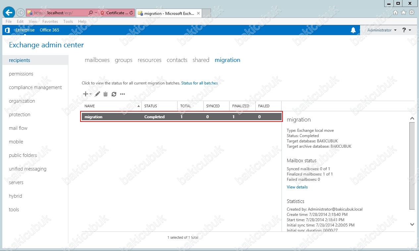Screen dimensions: 419x251
Task: Sort by the FAILED column header
Action: tap(268, 106)
